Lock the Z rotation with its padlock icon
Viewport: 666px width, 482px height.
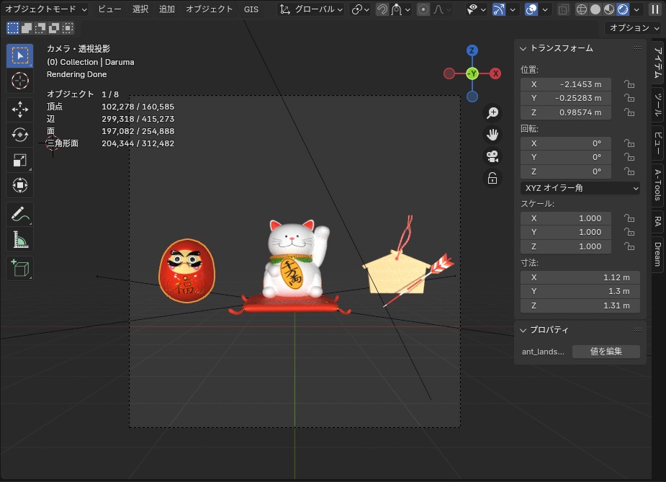click(x=629, y=171)
